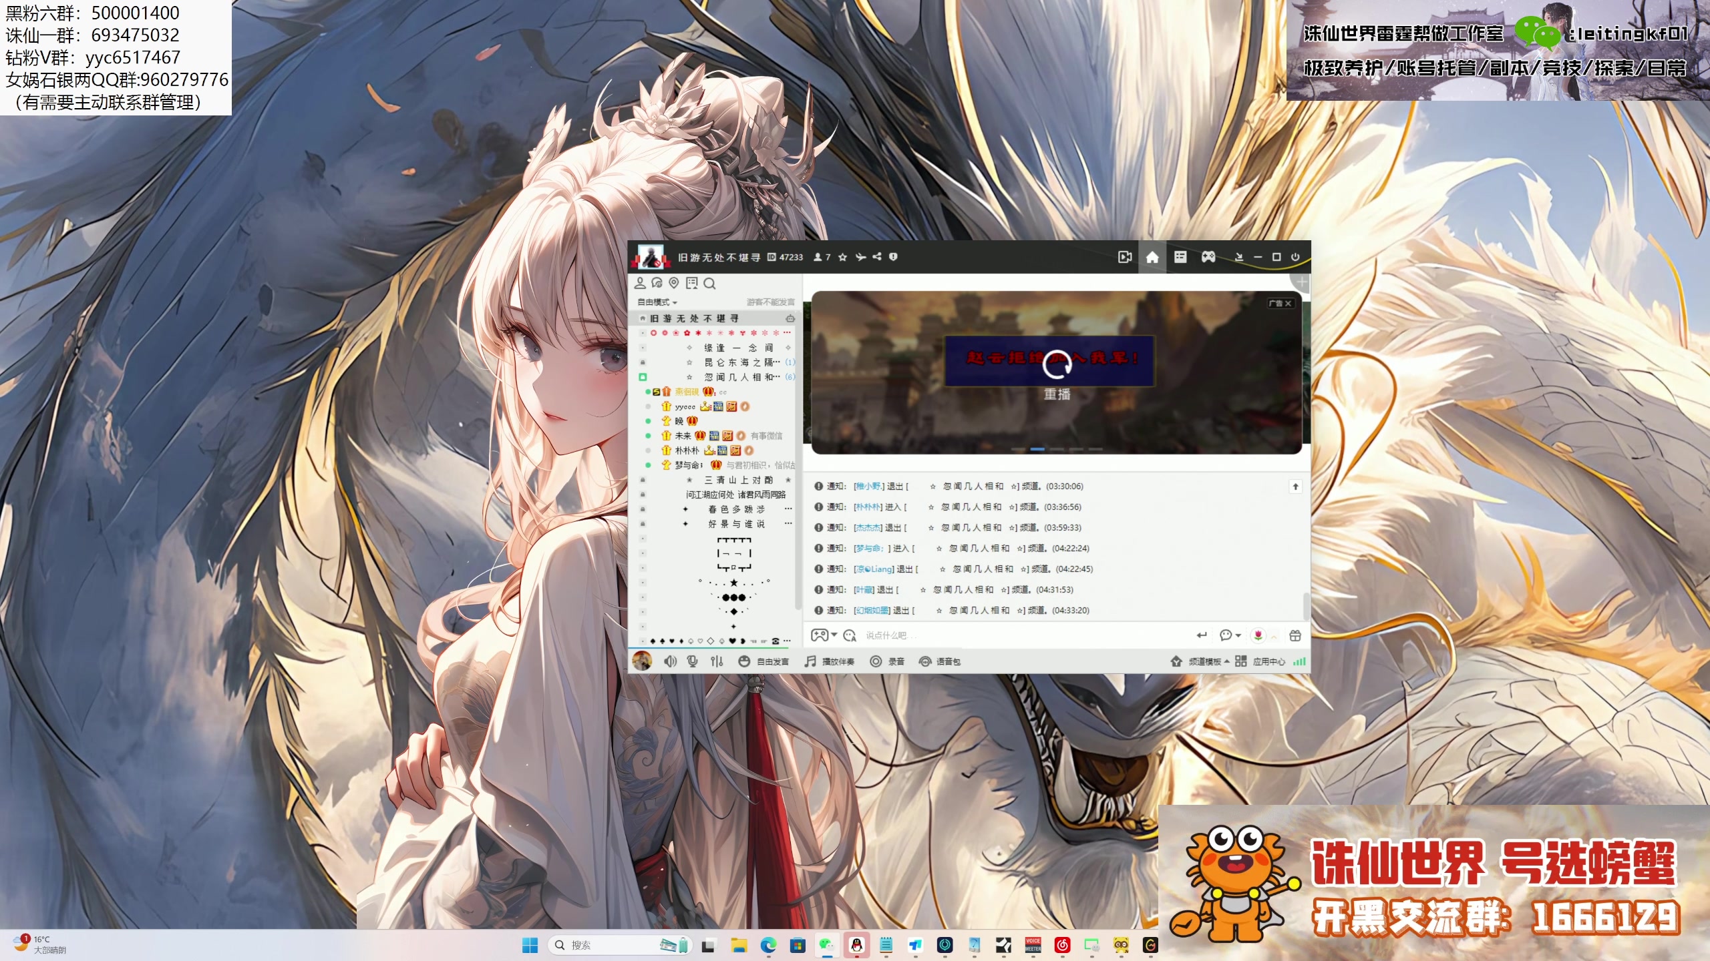The image size is (1710, 961).
Task: Open the channel bulletin board icon
Action: 691,283
